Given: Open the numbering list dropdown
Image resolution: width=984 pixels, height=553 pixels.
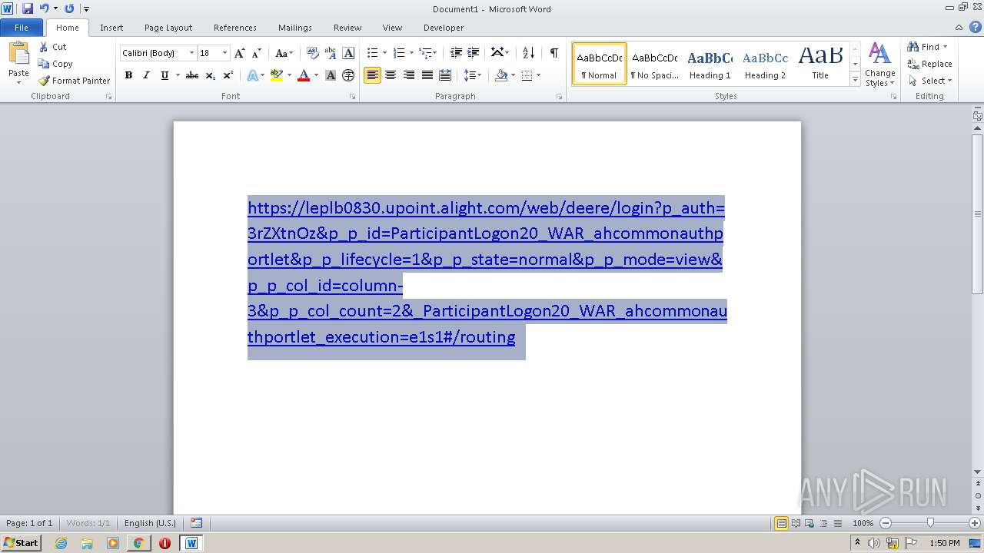Looking at the screenshot, I should coord(411,53).
